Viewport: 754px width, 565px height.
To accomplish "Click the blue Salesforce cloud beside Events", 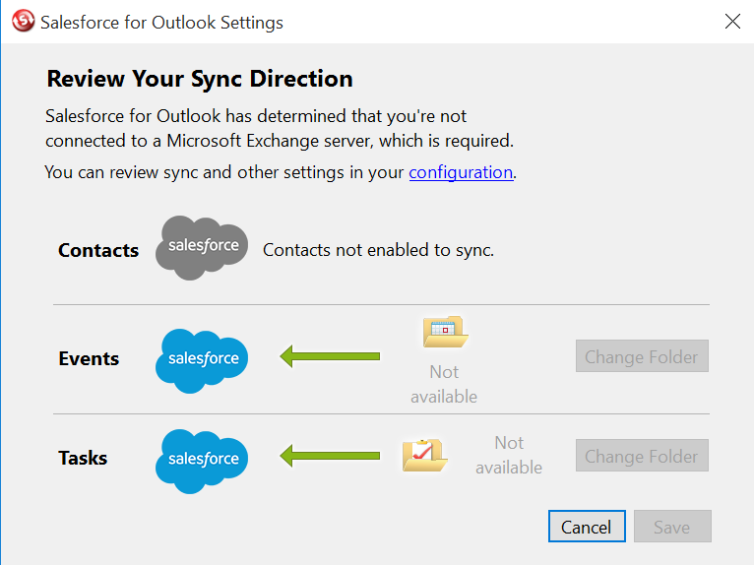I will click(x=203, y=359).
